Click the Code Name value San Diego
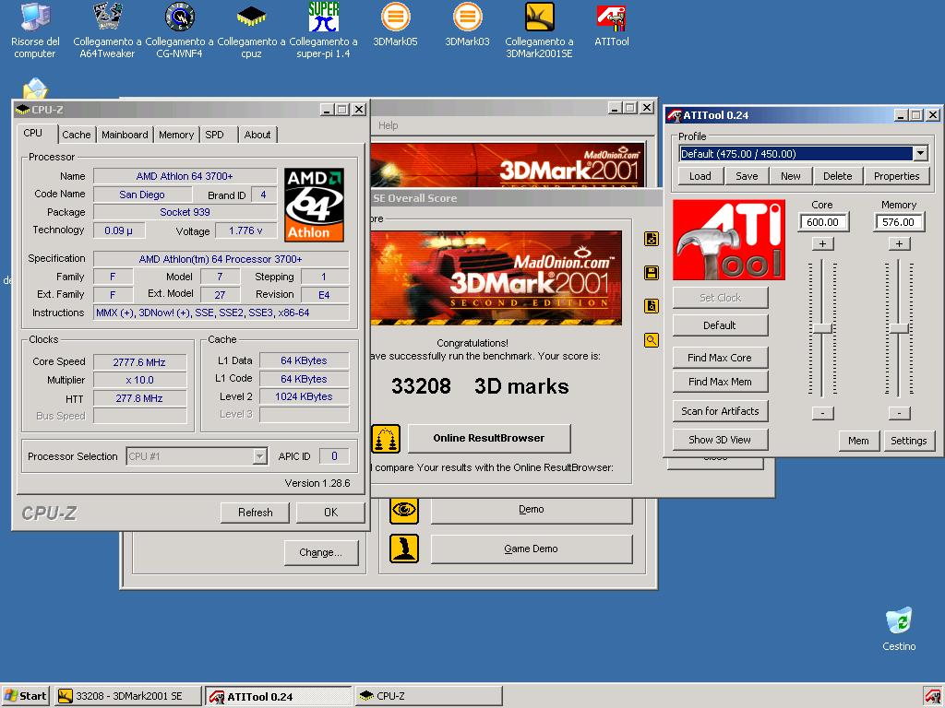Image resolution: width=945 pixels, height=708 pixels. tap(142, 195)
